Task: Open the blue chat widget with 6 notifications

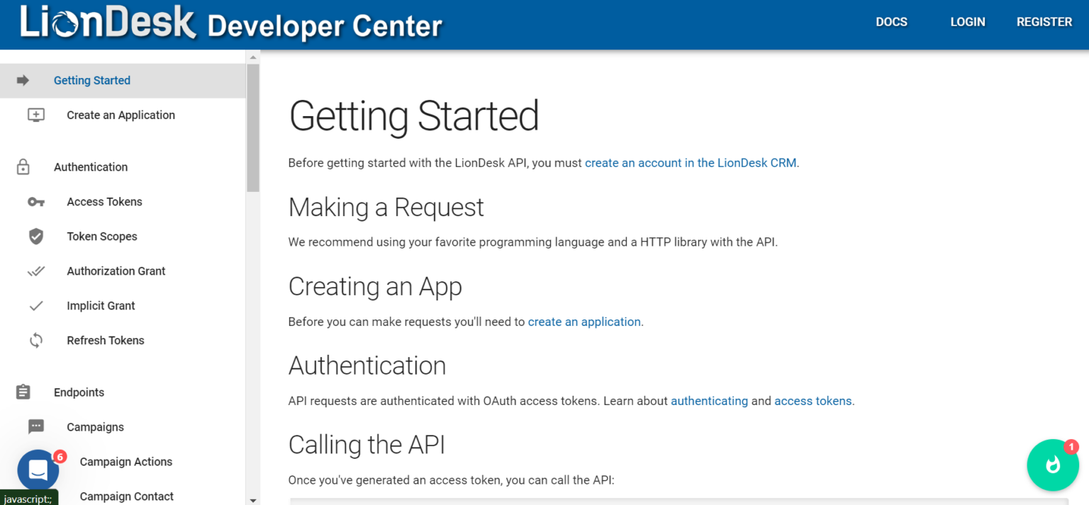Action: tap(38, 470)
